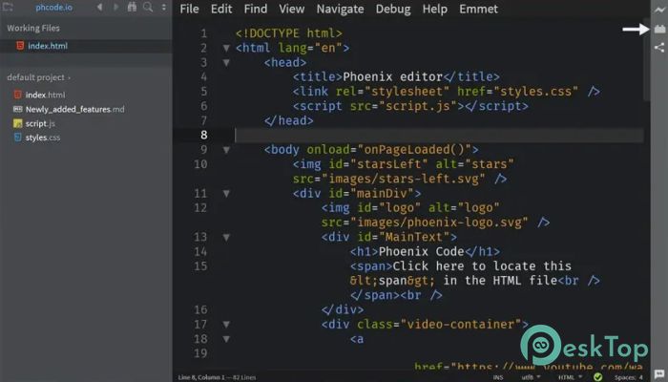Collapse the head tag on line 3
The width and height of the screenshot is (668, 382).
coord(226,63)
